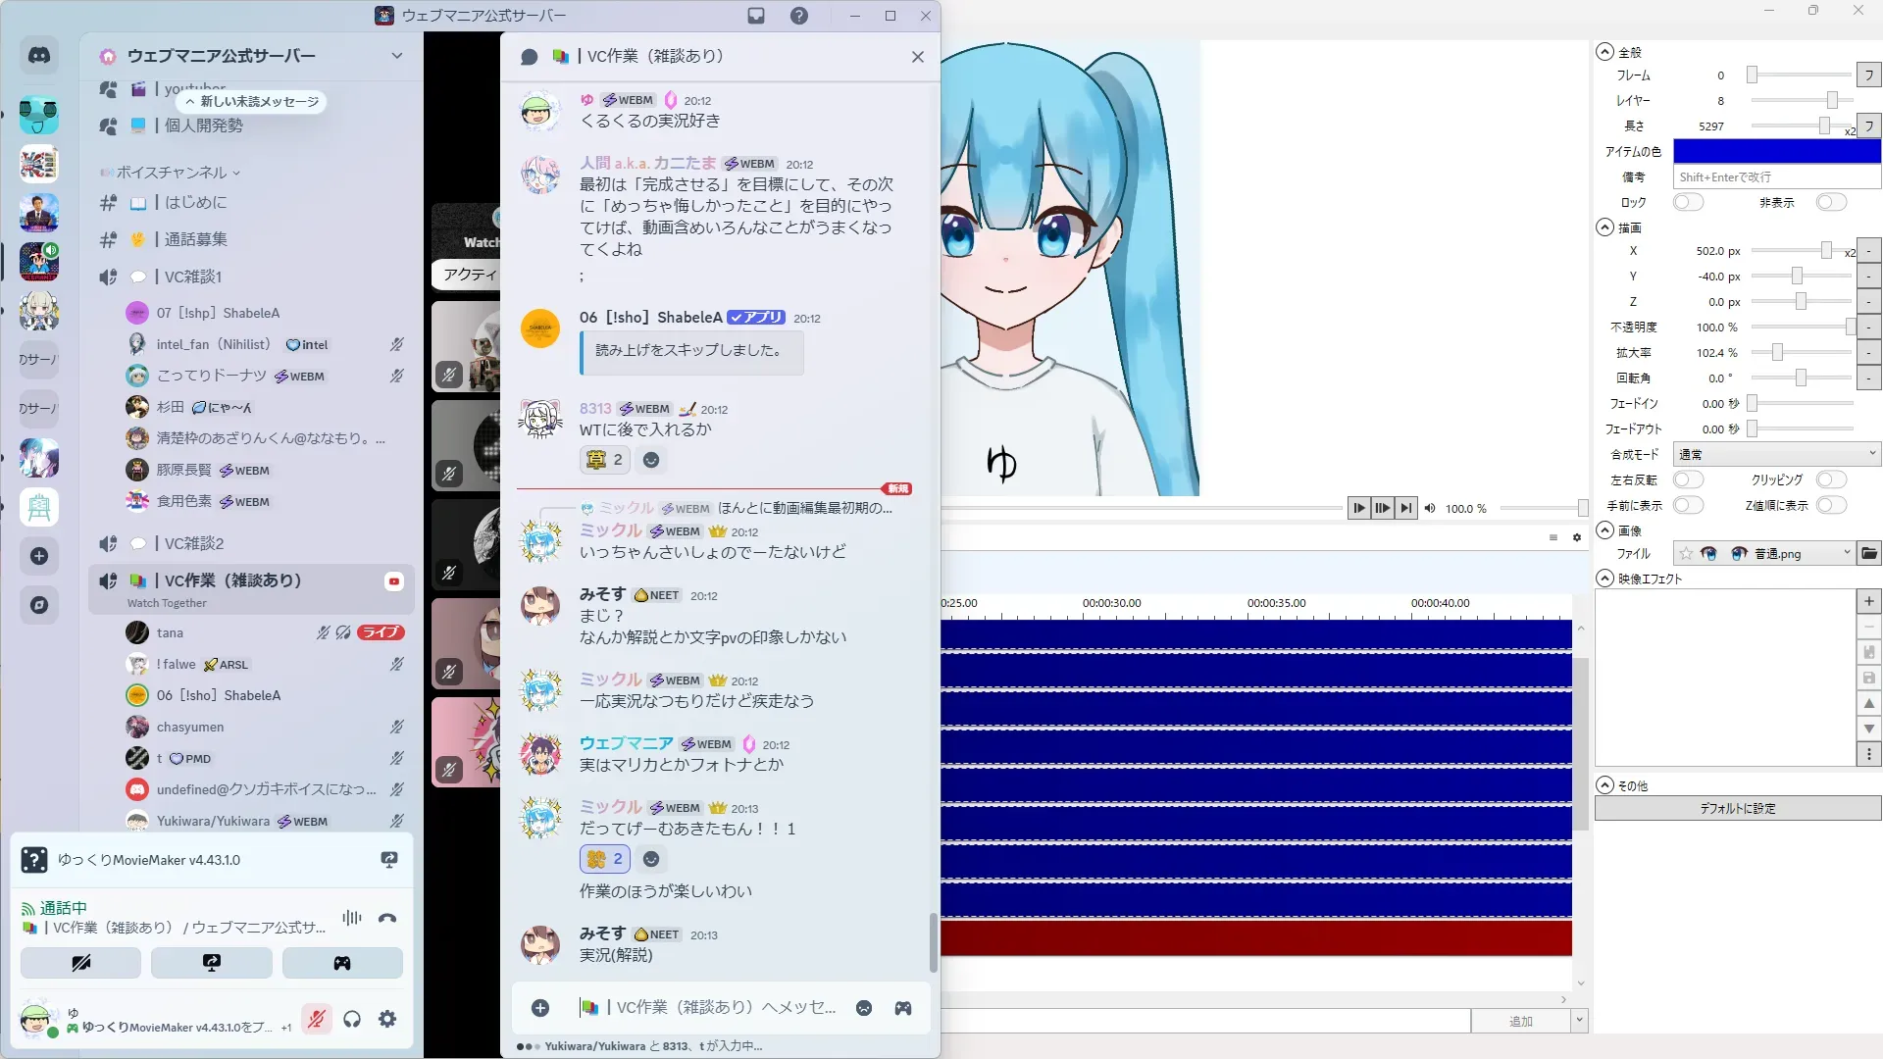Unmute the microphone in the user panel
This screenshot has height=1059, width=1883.
point(316,1020)
